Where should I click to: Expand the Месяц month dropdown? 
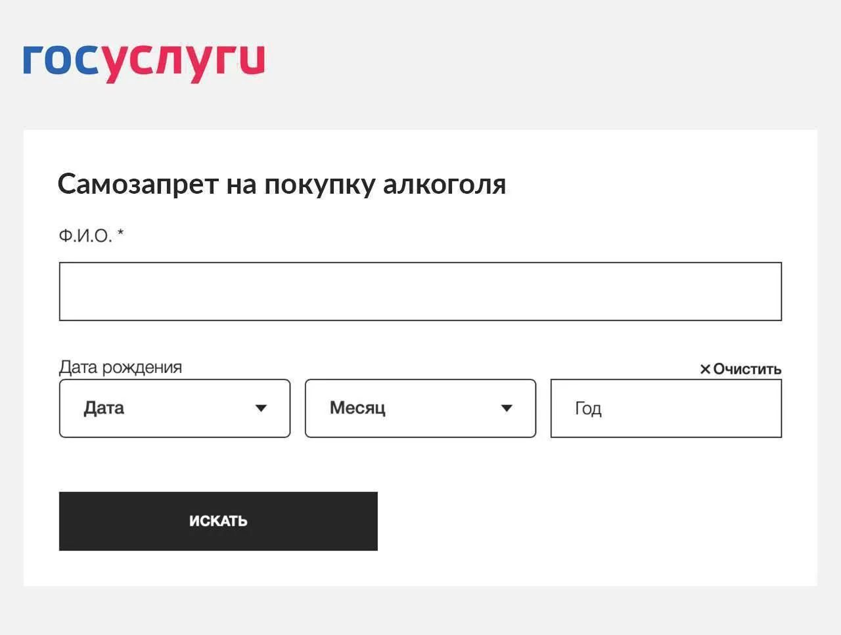pos(420,408)
